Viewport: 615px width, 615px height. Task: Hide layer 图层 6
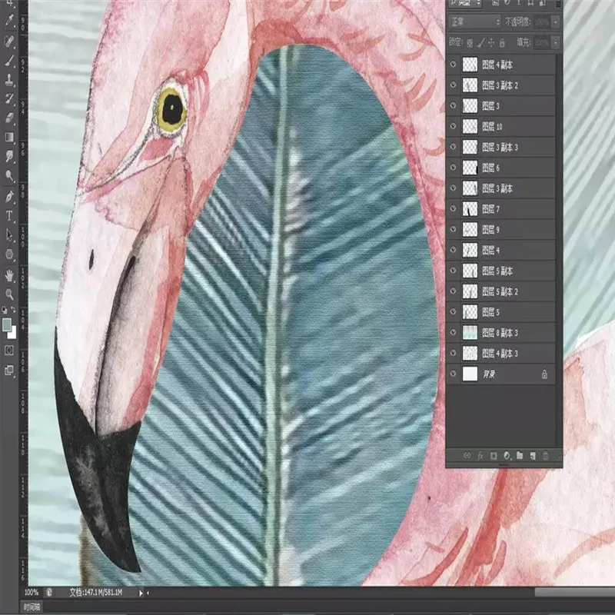coord(454,168)
